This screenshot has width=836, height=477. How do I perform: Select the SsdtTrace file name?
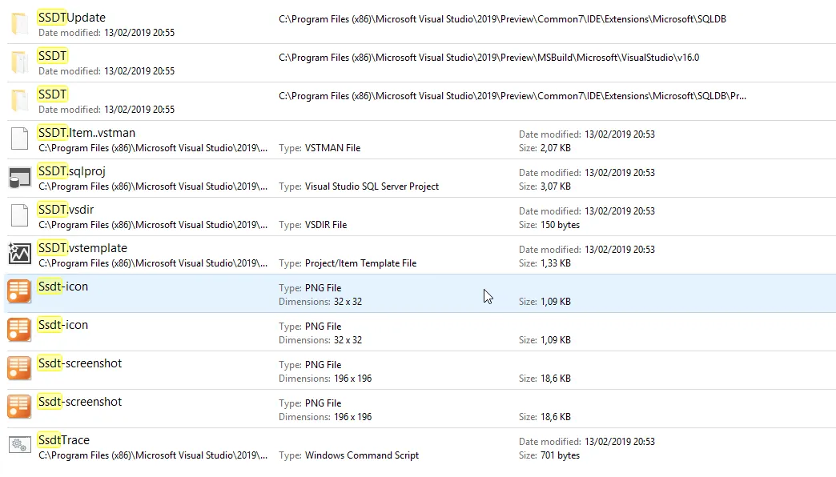coord(63,439)
